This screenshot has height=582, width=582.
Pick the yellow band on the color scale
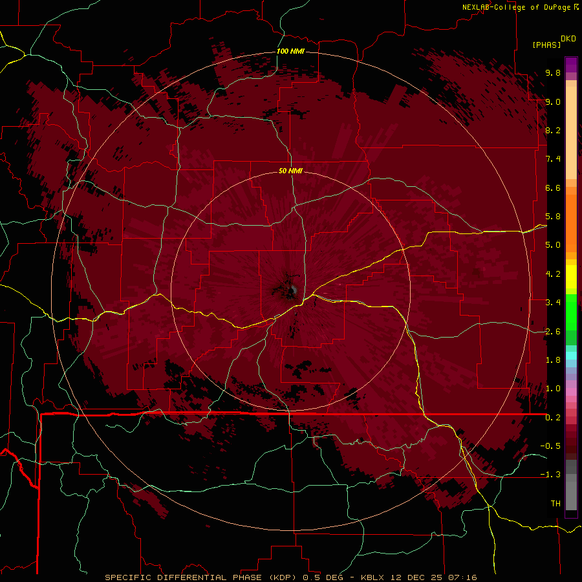pyautogui.click(x=571, y=277)
